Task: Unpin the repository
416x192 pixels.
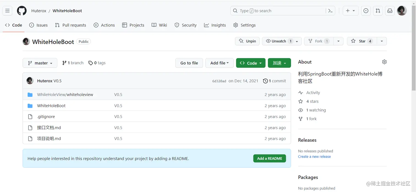Action: point(247,41)
